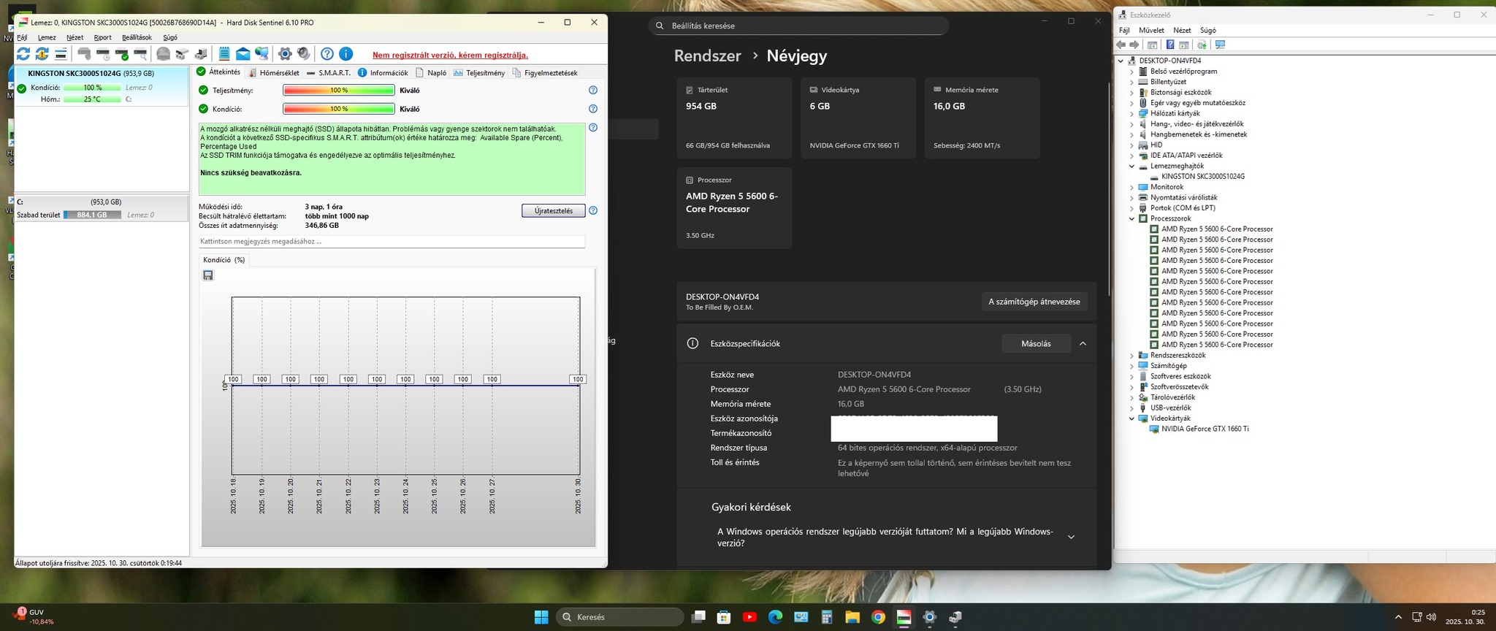
Task: Click help icon beside Kondíció bar
Action: [x=593, y=109]
